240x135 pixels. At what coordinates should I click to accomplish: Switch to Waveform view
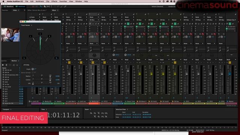point(9,7)
